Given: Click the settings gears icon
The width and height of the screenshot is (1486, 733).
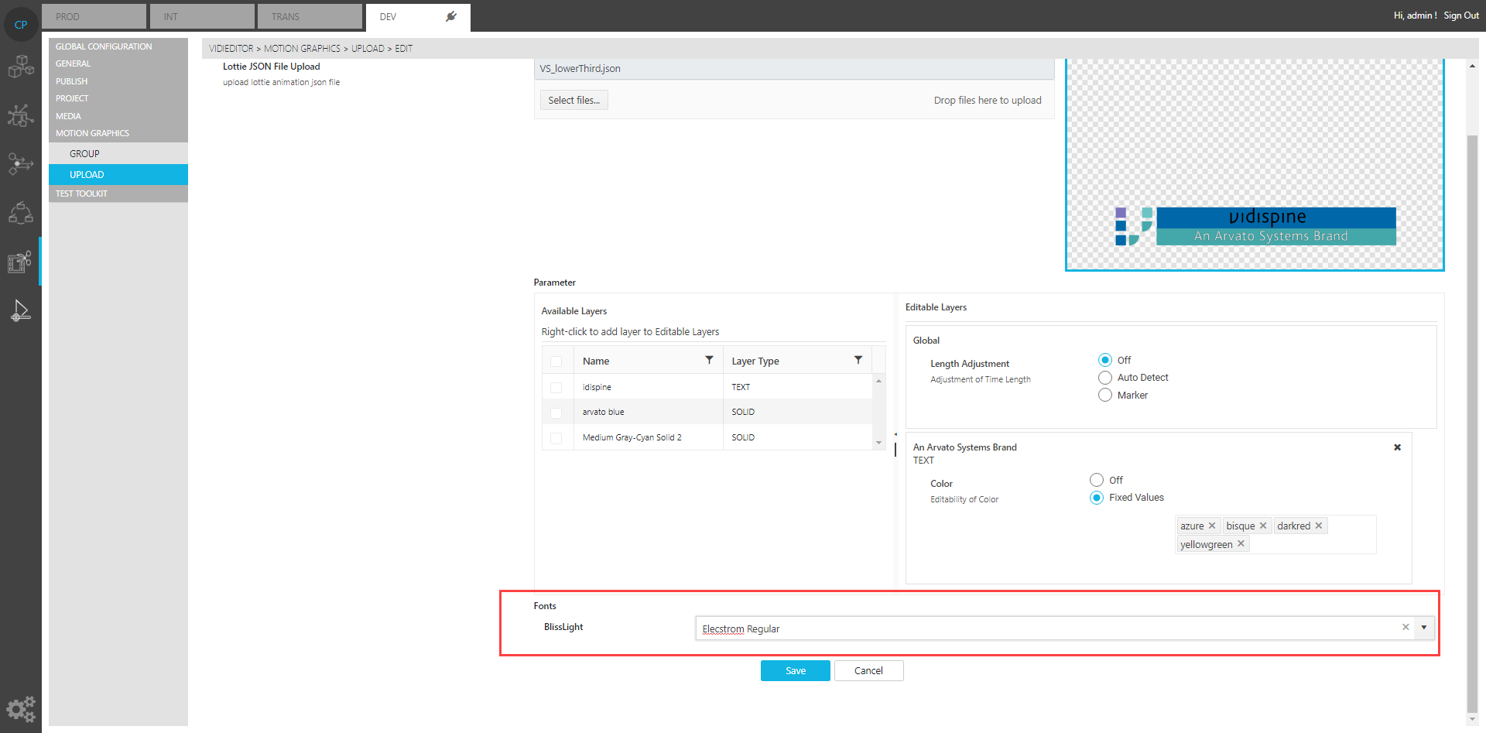Looking at the screenshot, I should [21, 708].
